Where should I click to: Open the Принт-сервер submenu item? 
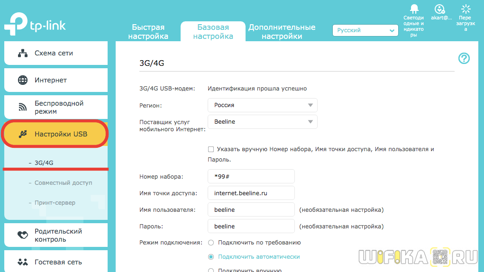point(55,203)
